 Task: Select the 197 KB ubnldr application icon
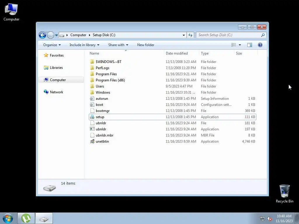(92, 129)
